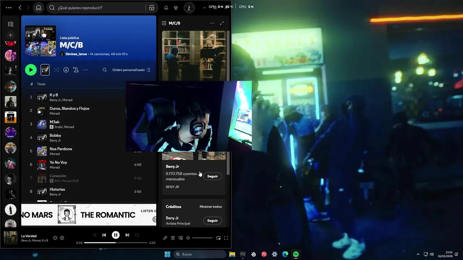Open 'La Verdad' album art in player bar
This screenshot has height=260, width=463.
(10, 238)
